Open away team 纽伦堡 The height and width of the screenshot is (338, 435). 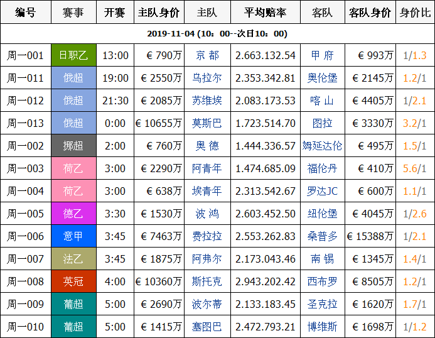click(322, 214)
